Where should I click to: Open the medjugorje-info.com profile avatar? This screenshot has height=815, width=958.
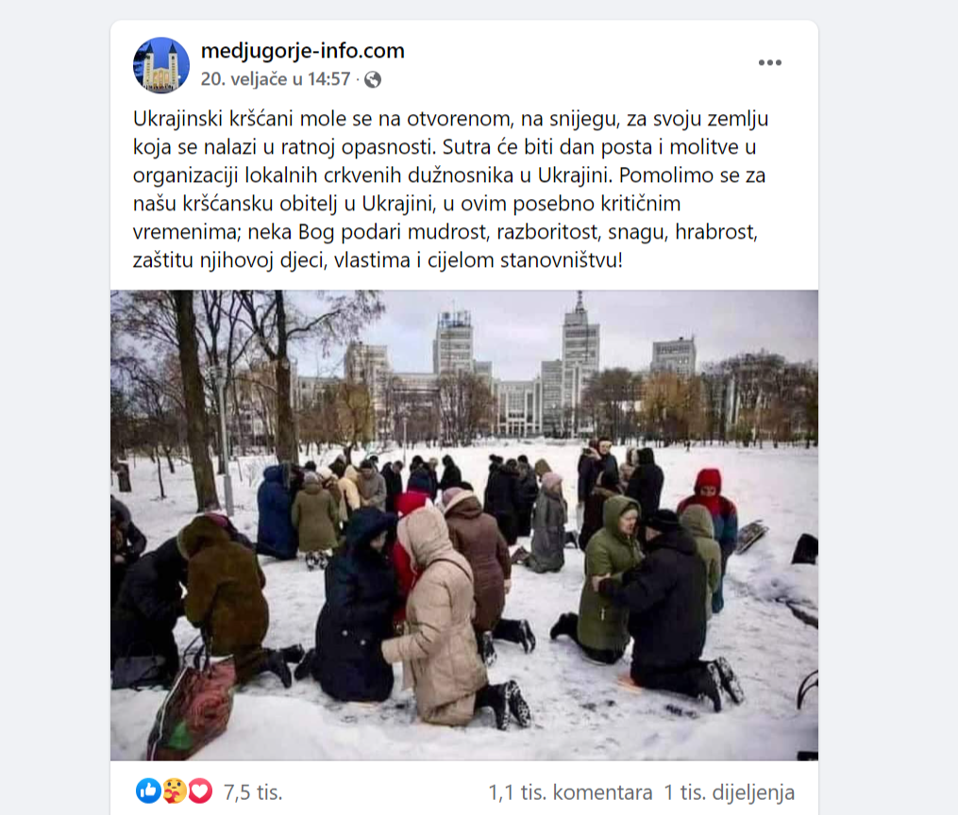161,65
